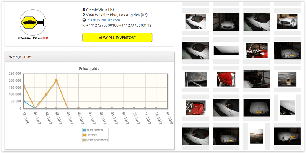Open the small portrait thumbnail in bottom row
Viewport: 306px width, 153px height.
[256, 136]
